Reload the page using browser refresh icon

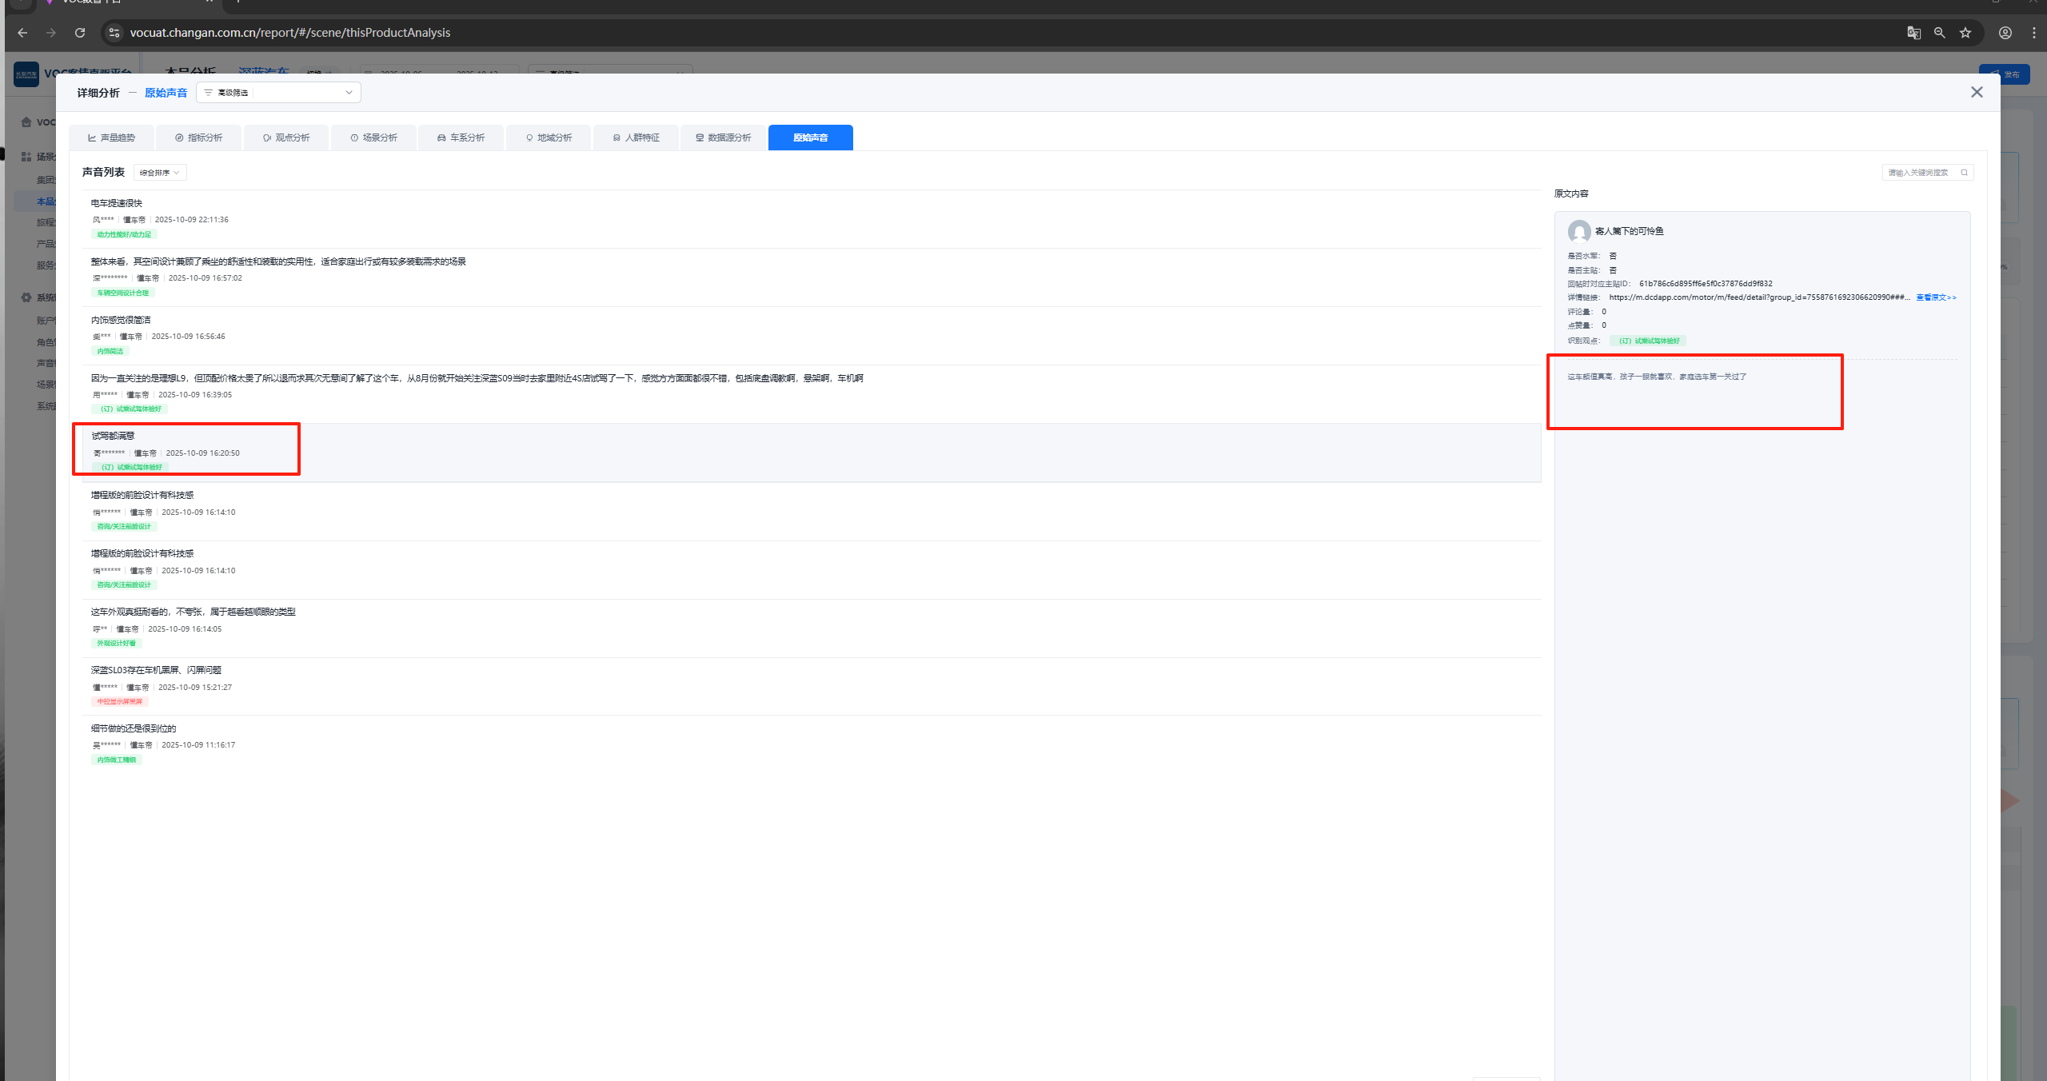[x=80, y=33]
